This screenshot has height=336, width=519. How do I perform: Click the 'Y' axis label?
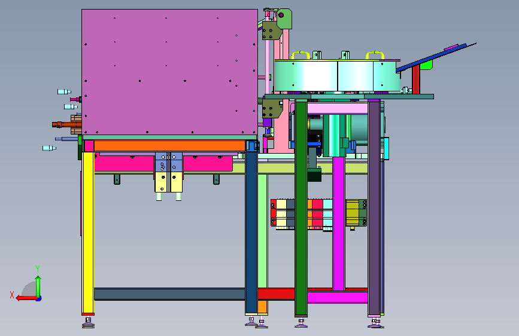tap(38, 269)
